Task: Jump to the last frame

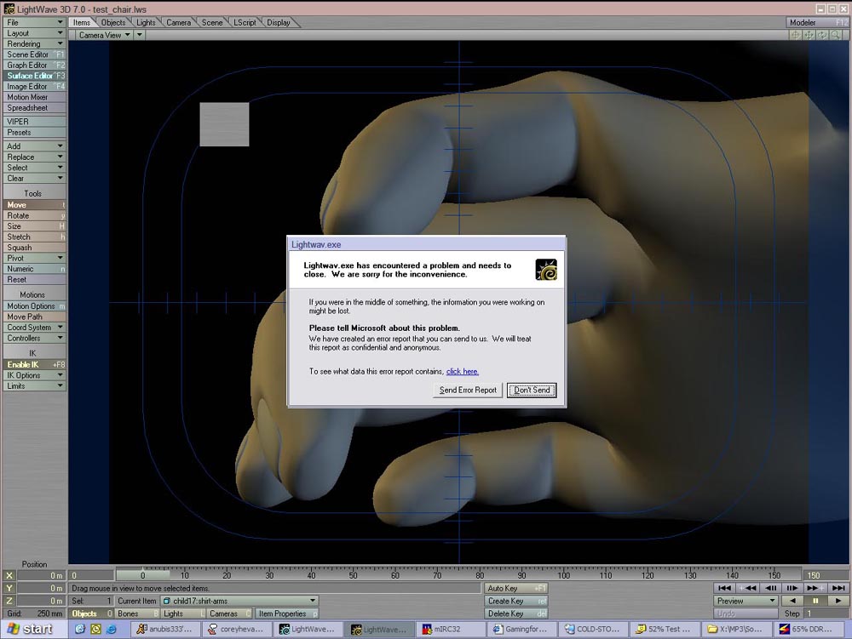Action: click(x=838, y=588)
